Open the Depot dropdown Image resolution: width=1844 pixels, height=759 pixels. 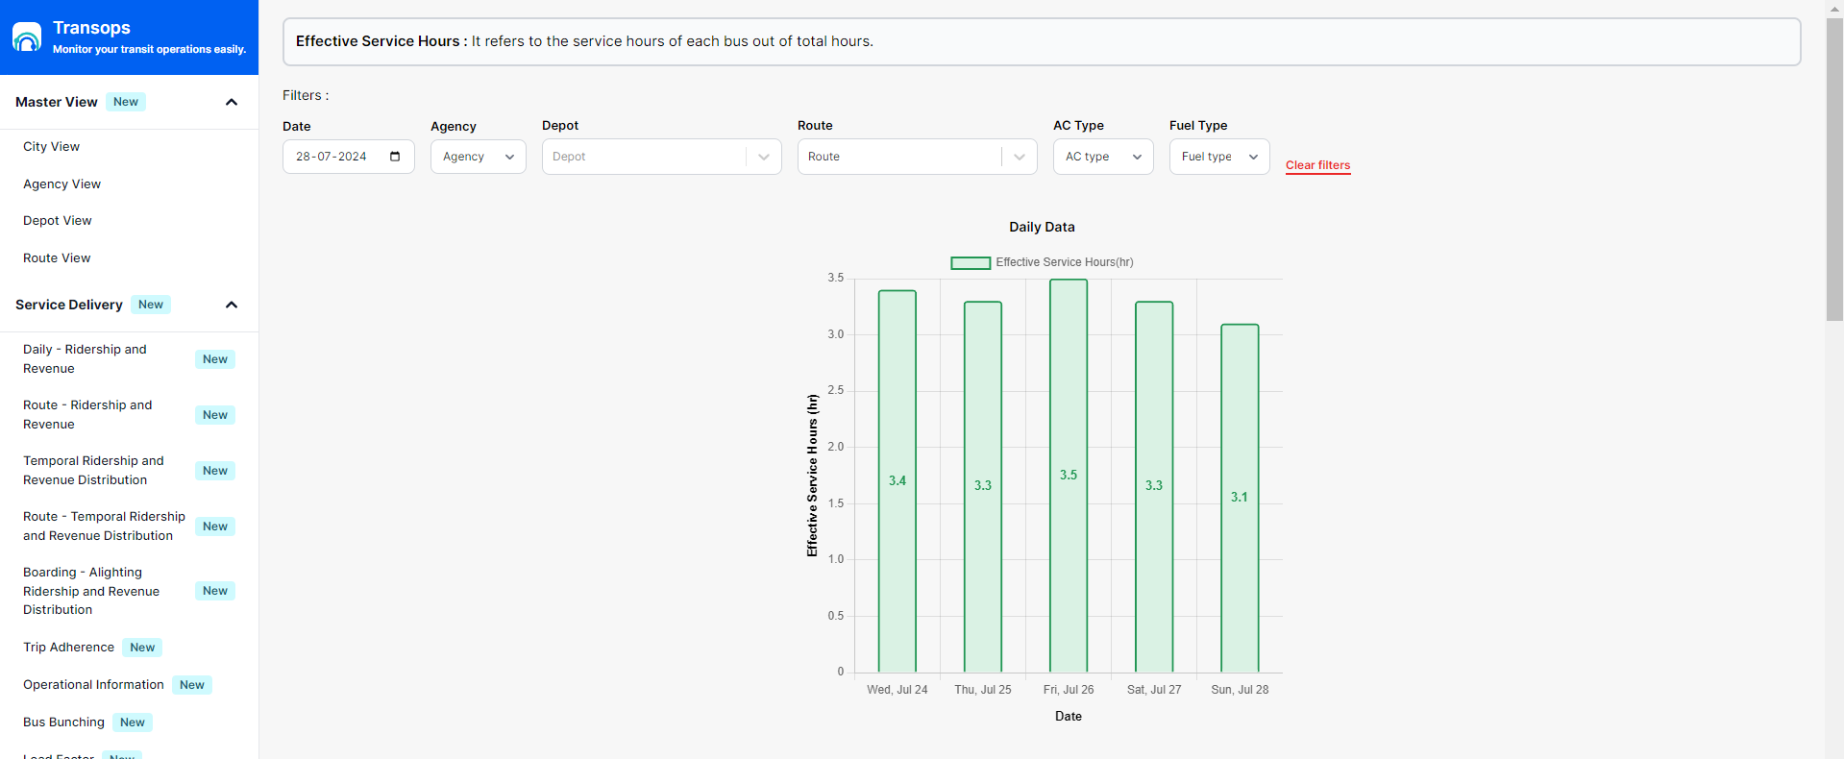tap(662, 157)
